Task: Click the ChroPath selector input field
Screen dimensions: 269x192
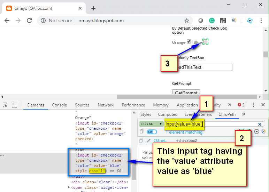Action: [x=214, y=124]
